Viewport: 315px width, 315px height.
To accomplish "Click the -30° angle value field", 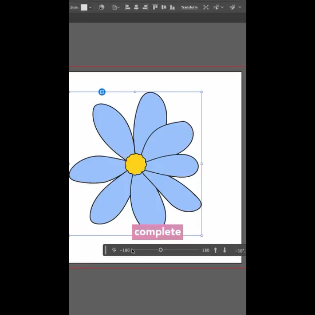I will point(240,251).
